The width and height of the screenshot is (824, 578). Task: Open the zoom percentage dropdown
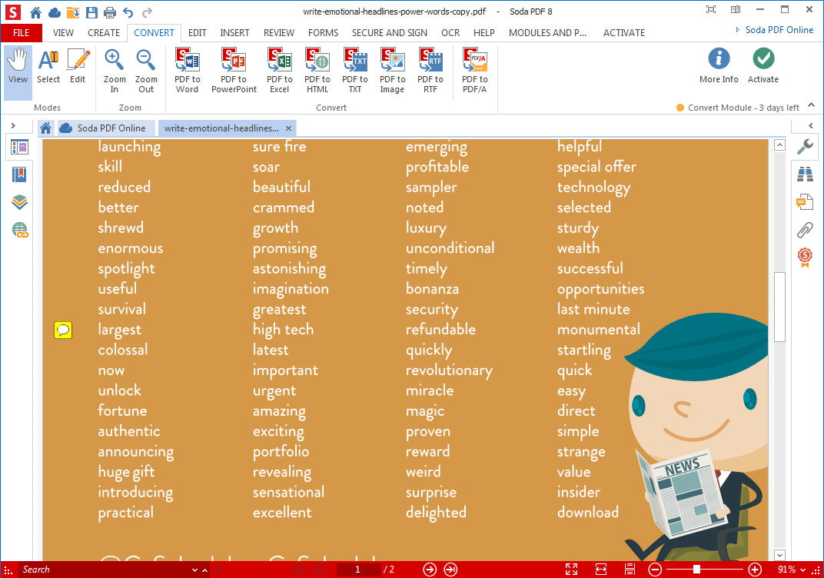pyautogui.click(x=793, y=570)
